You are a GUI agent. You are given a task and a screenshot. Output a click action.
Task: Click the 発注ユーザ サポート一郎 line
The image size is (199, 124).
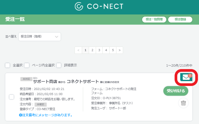[x=109, y=108]
